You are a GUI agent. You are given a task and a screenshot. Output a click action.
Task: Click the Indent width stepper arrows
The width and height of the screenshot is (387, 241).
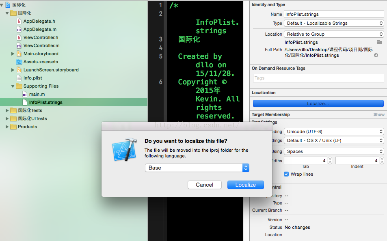tap(382, 161)
